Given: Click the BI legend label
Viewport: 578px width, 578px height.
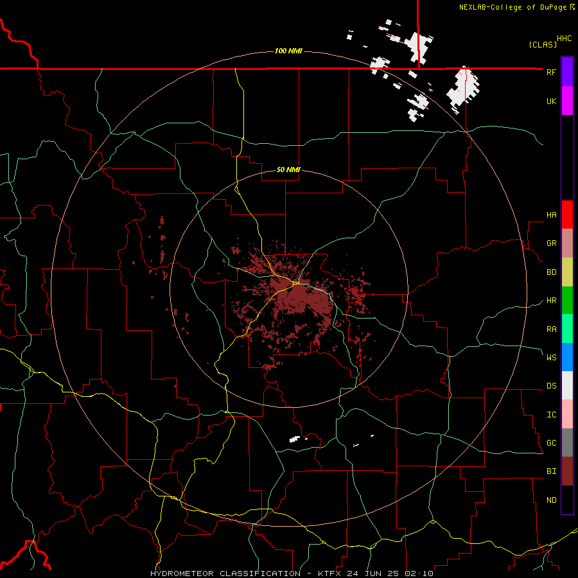Looking at the screenshot, I should point(551,471).
